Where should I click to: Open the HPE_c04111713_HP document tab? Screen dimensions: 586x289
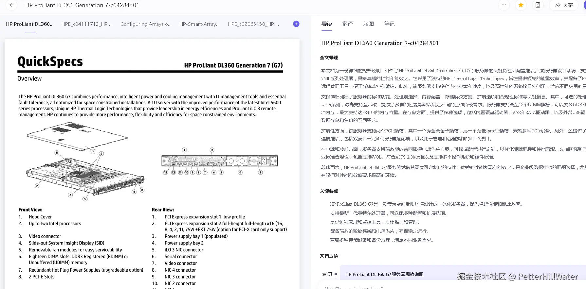87,24
